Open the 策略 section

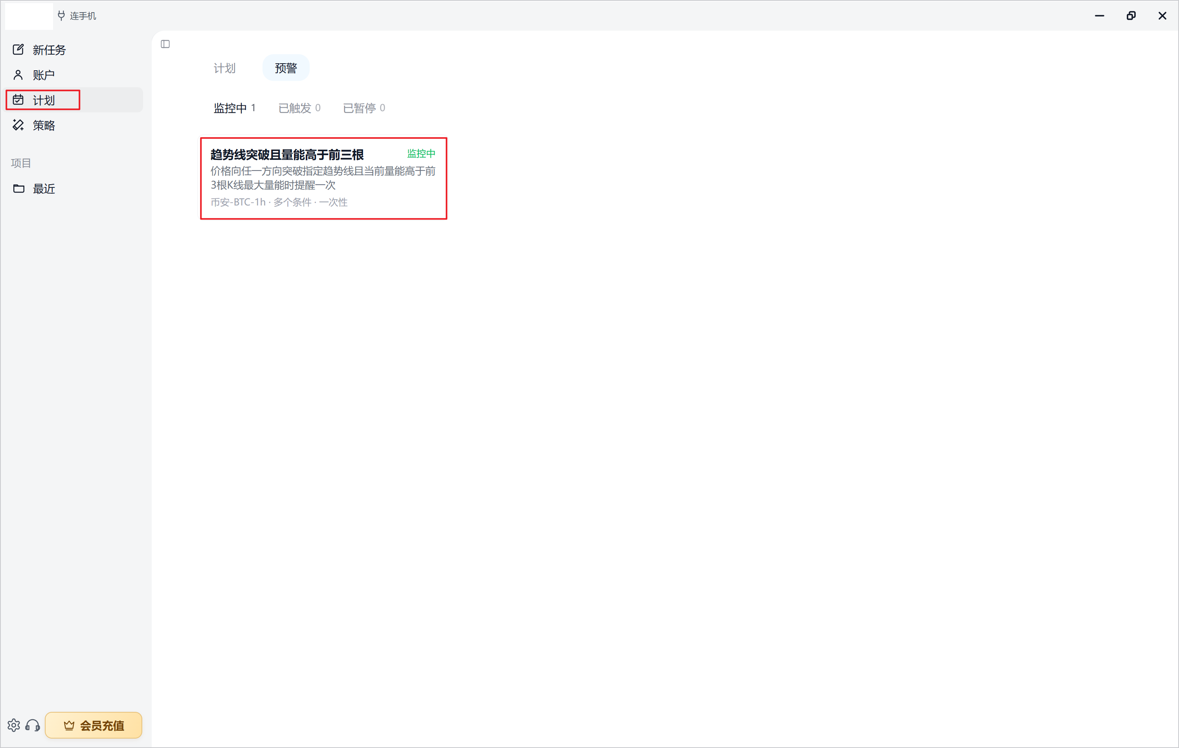click(x=74, y=125)
